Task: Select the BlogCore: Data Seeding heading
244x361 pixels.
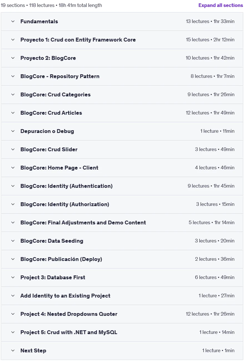Action: (x=52, y=241)
